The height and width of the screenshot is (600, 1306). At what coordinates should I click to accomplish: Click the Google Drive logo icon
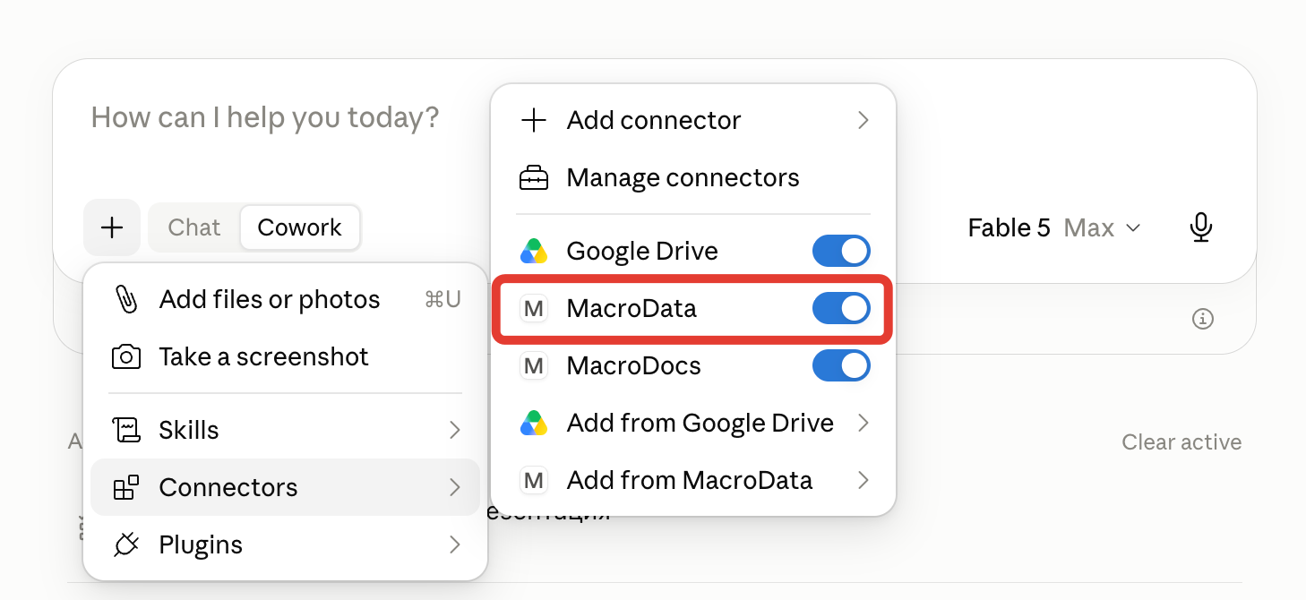click(534, 251)
